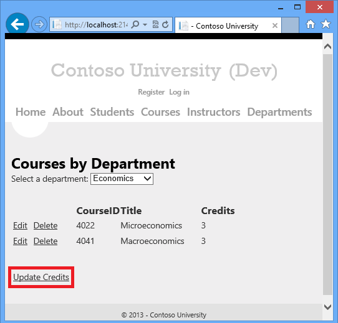
Task: Delete the Macroeconomics course row
Action: click(x=46, y=241)
